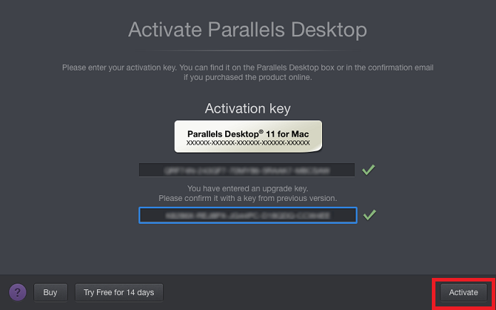
Task: Click the green checkmark beside the previous-version key
Action: [x=369, y=215]
